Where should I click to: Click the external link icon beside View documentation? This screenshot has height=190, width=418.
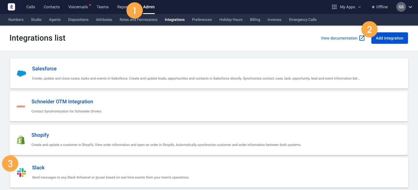(x=362, y=38)
